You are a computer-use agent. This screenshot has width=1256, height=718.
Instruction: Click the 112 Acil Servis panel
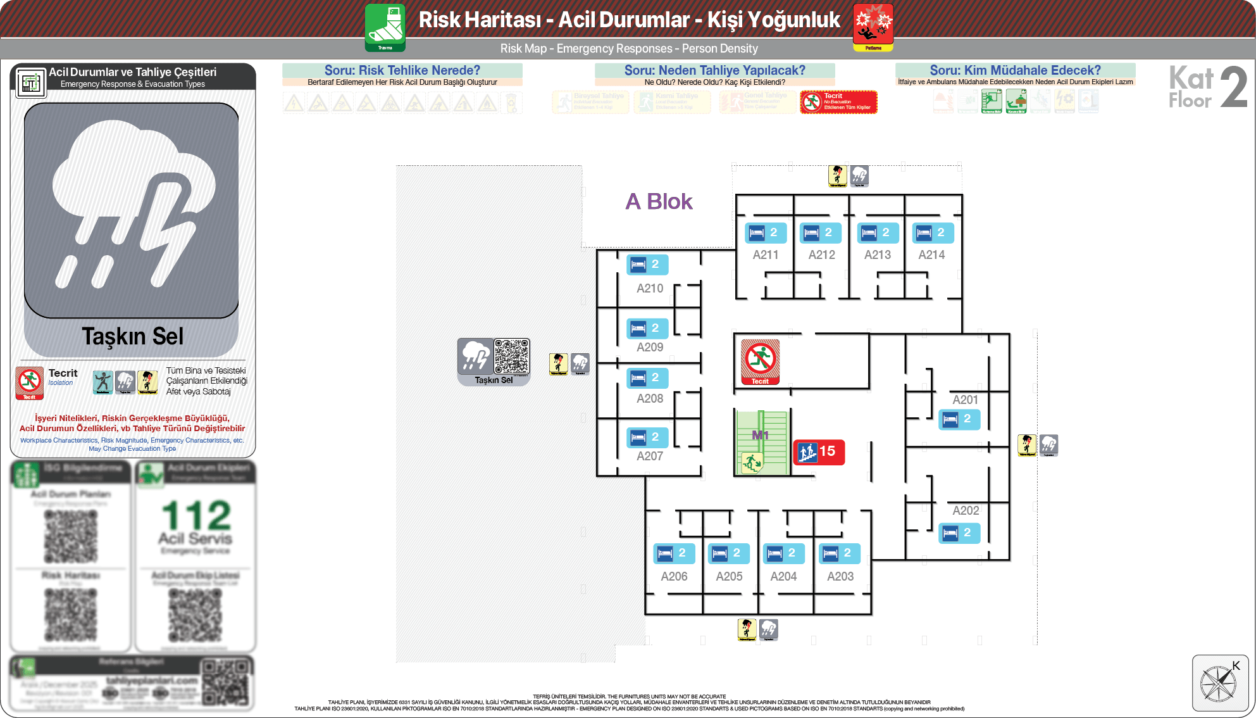click(196, 526)
